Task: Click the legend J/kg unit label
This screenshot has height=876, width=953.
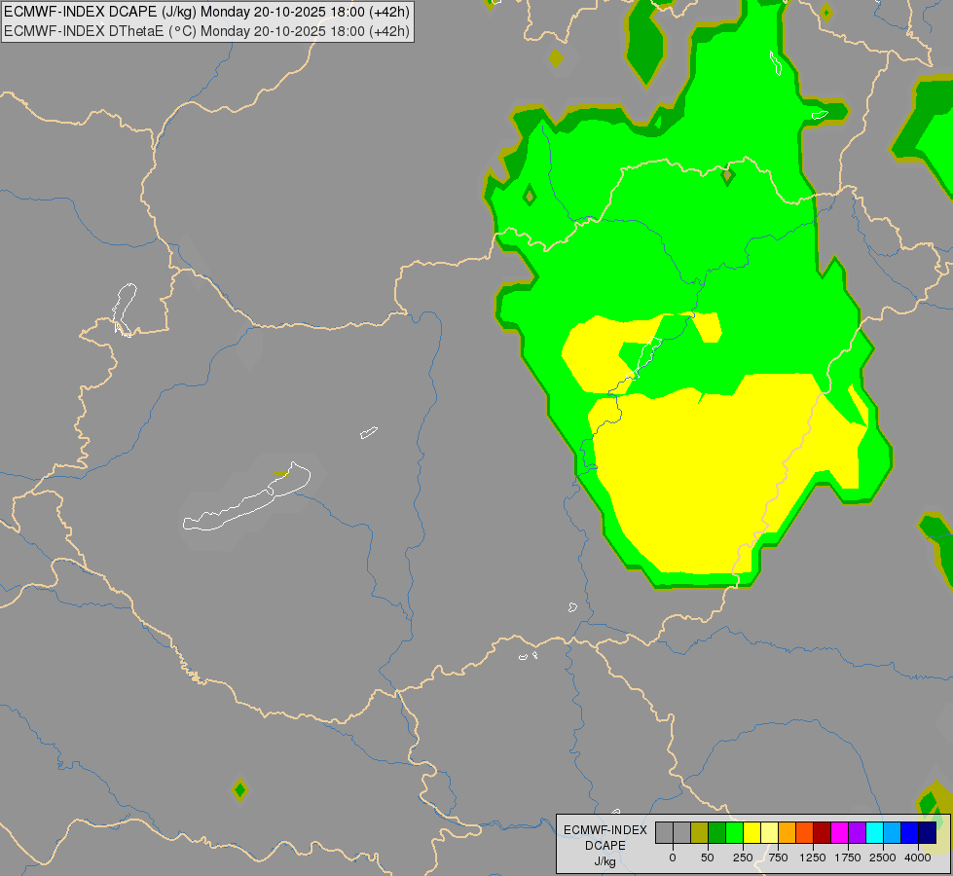Action: click(x=605, y=862)
